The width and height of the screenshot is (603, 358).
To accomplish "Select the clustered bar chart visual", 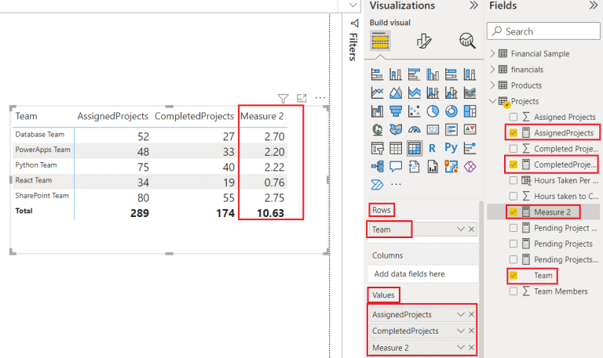I will tap(415, 74).
